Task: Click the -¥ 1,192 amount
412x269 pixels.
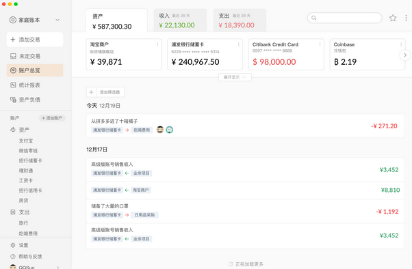Action: (x=387, y=212)
